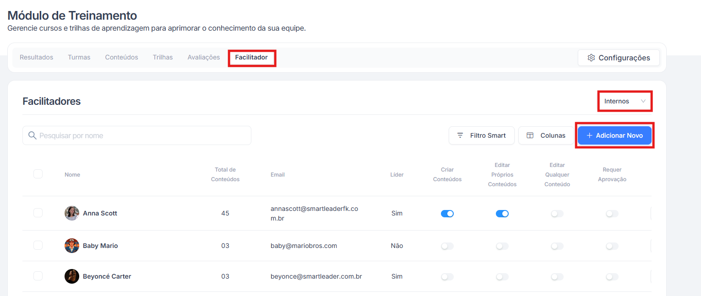This screenshot has height=296, width=701.
Task: Open the Avaliações tab
Action: 203,57
